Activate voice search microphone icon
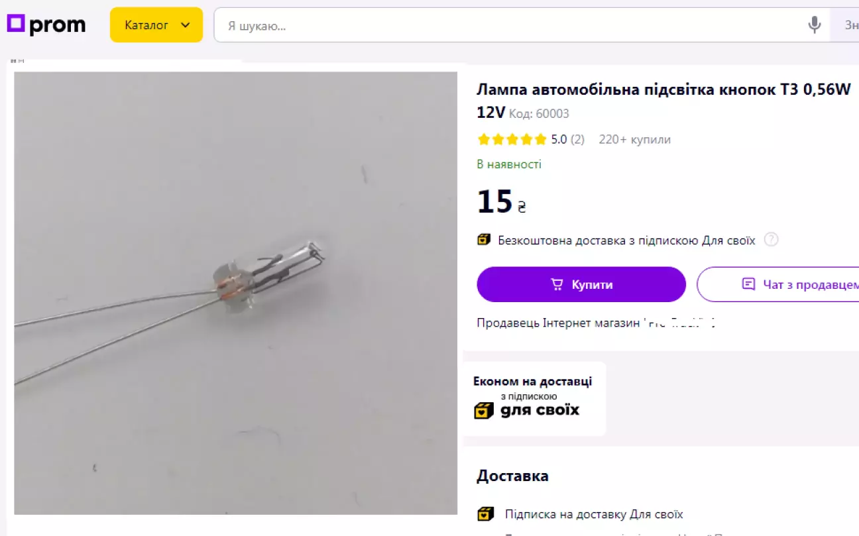Image resolution: width=859 pixels, height=536 pixels. 815,25
